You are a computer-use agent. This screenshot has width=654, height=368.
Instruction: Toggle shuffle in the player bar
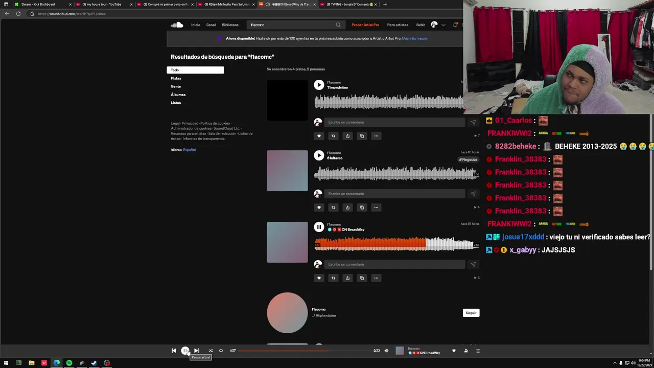[211, 351]
